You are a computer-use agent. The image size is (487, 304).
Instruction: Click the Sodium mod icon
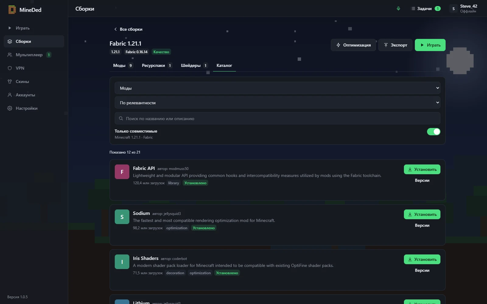(122, 217)
